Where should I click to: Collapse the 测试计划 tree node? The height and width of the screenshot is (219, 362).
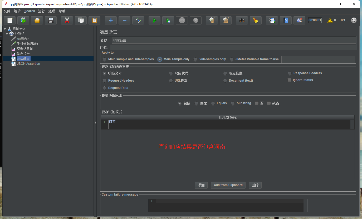point(5,29)
